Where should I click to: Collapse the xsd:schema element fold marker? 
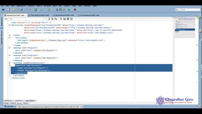pyautogui.click(x=9, y=38)
